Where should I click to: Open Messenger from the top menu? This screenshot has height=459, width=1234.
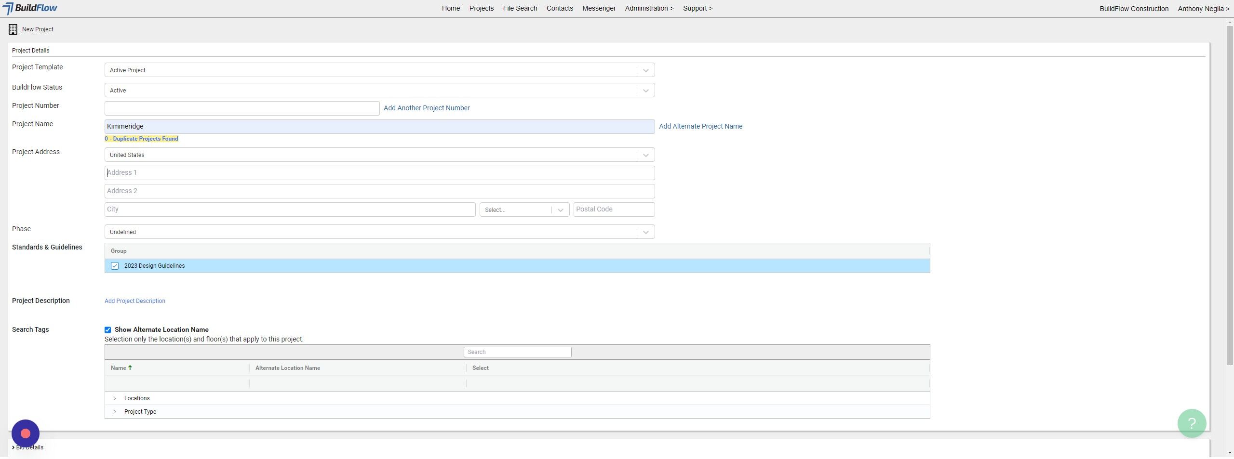(599, 8)
